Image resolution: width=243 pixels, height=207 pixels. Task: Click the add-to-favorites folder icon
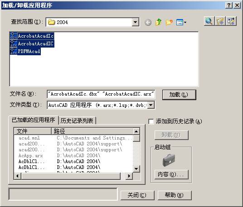[x=220, y=21]
